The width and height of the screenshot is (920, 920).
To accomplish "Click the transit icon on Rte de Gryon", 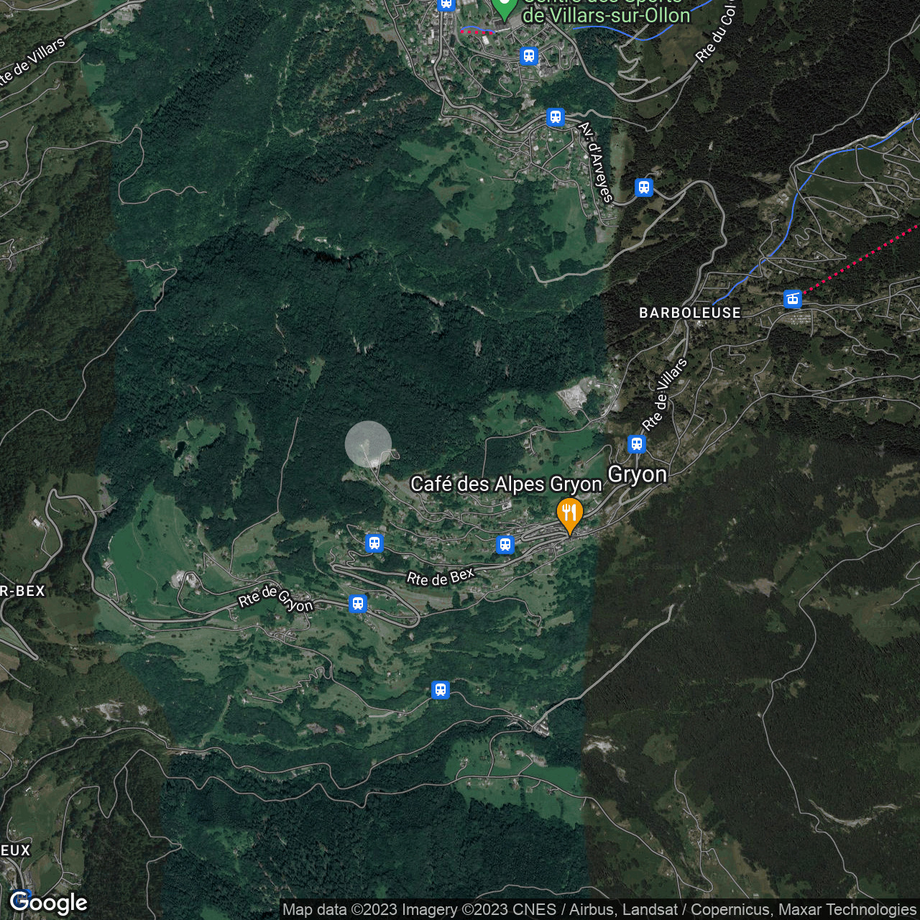I will [x=357, y=604].
